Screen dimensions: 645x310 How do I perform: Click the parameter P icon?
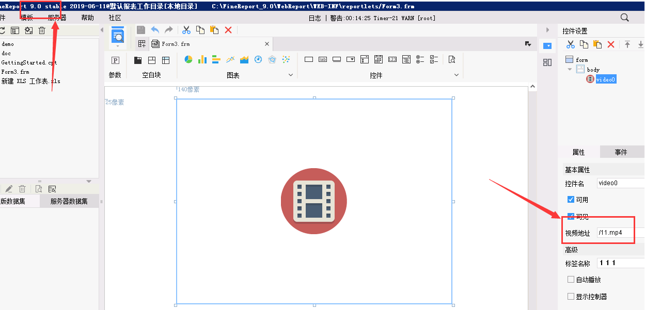point(116,60)
